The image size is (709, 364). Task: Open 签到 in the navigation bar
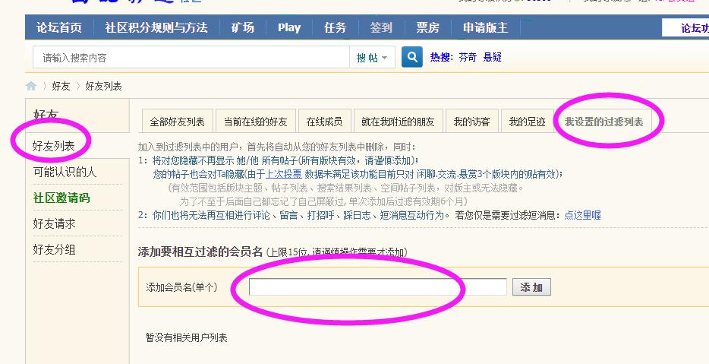(381, 27)
